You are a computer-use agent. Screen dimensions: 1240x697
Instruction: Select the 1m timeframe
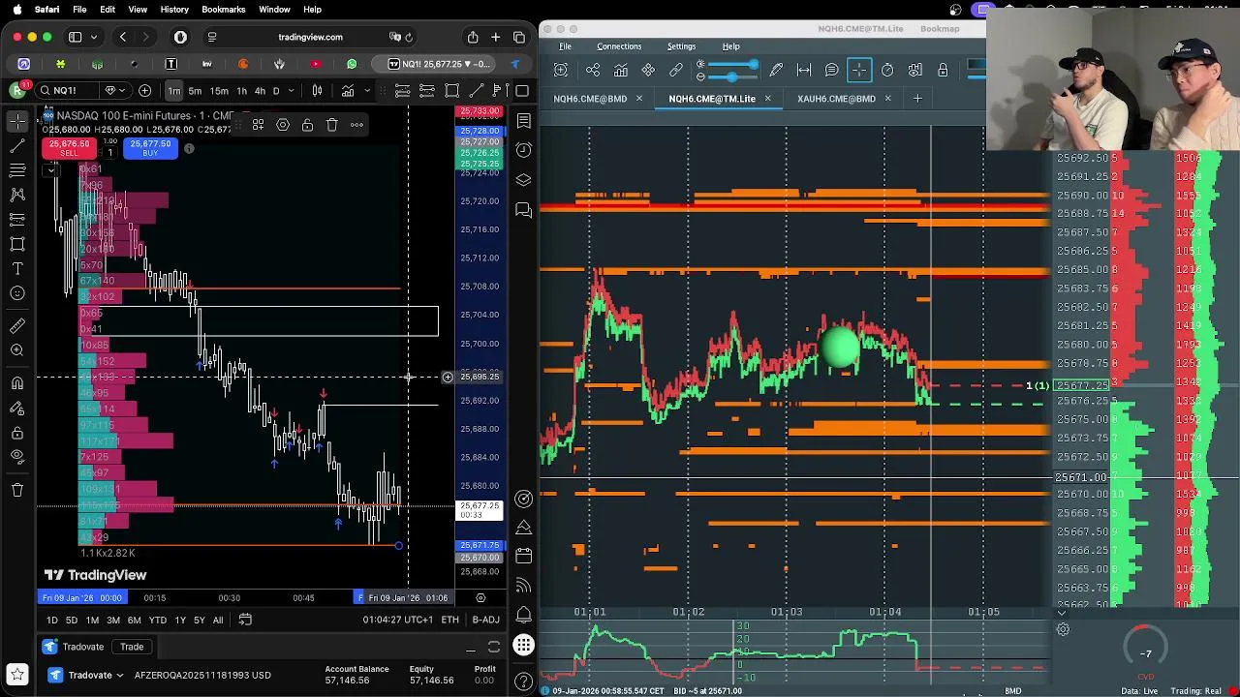[x=174, y=91]
